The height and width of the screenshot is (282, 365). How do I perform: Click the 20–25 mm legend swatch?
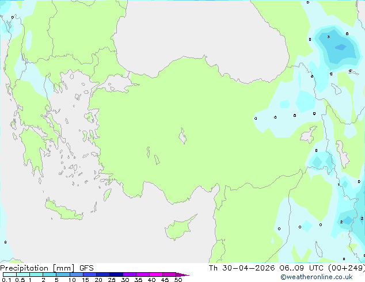[103, 275]
